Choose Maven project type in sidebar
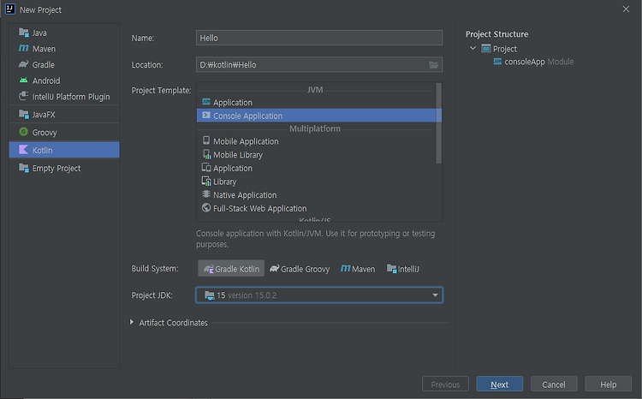This screenshot has width=642, height=399. 64,49
